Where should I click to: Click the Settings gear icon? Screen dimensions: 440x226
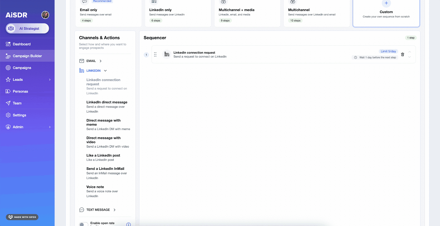pos(8,115)
